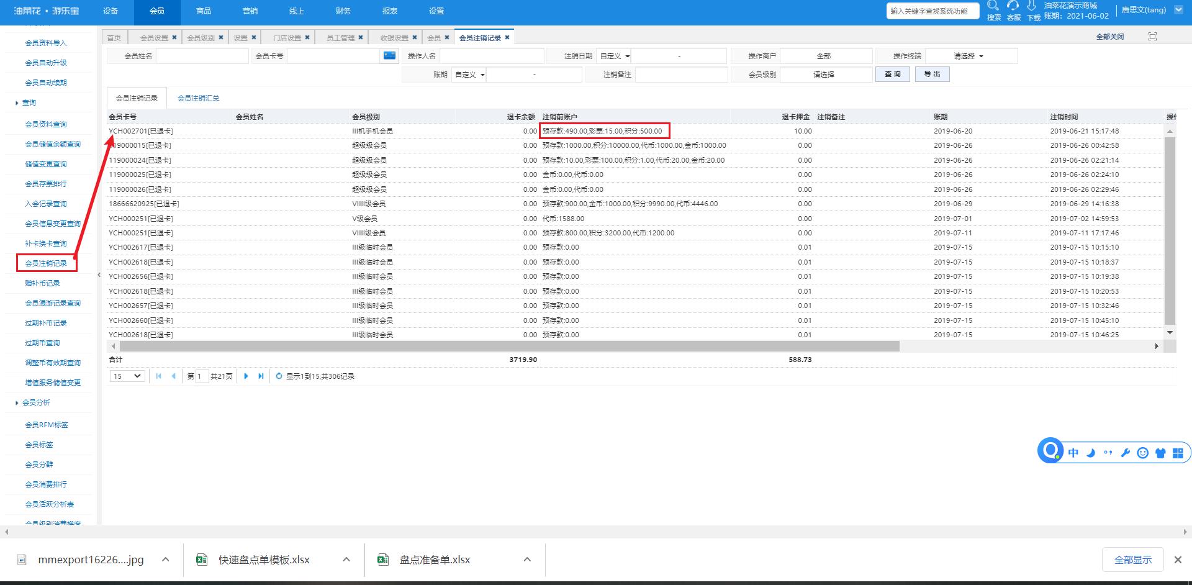Click the 注销备注 input field
The image size is (1192, 585).
coord(682,75)
